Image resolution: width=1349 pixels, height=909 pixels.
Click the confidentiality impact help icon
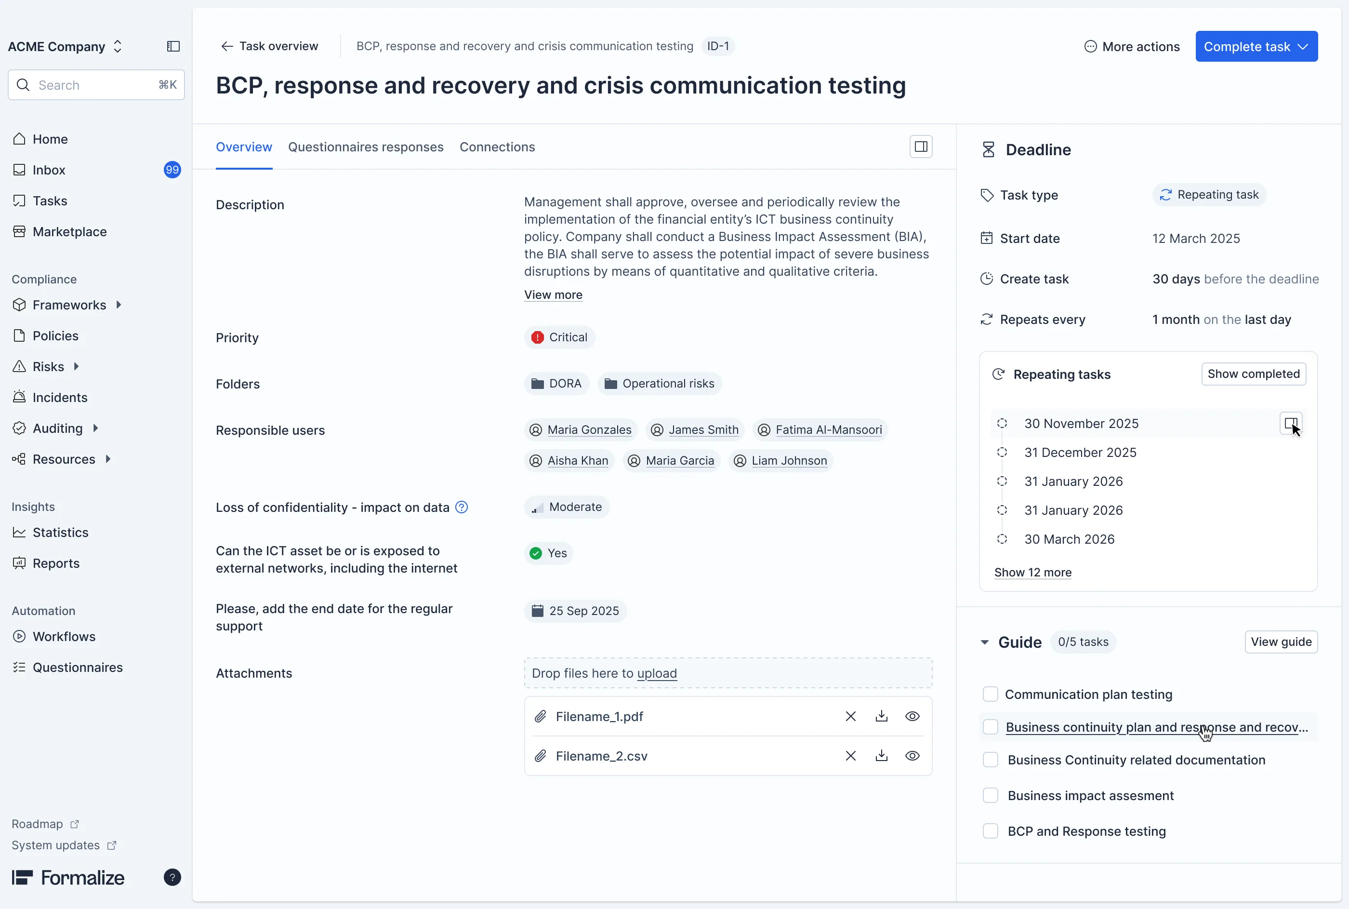click(461, 507)
